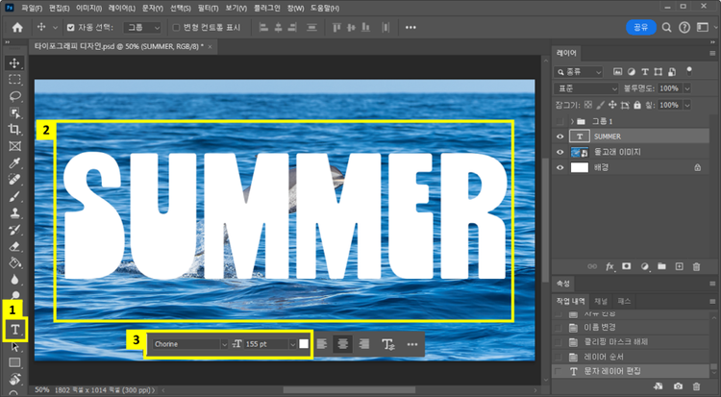Image resolution: width=721 pixels, height=397 pixels.
Task: Select the Spot Healing Brush tool
Action: 14,180
